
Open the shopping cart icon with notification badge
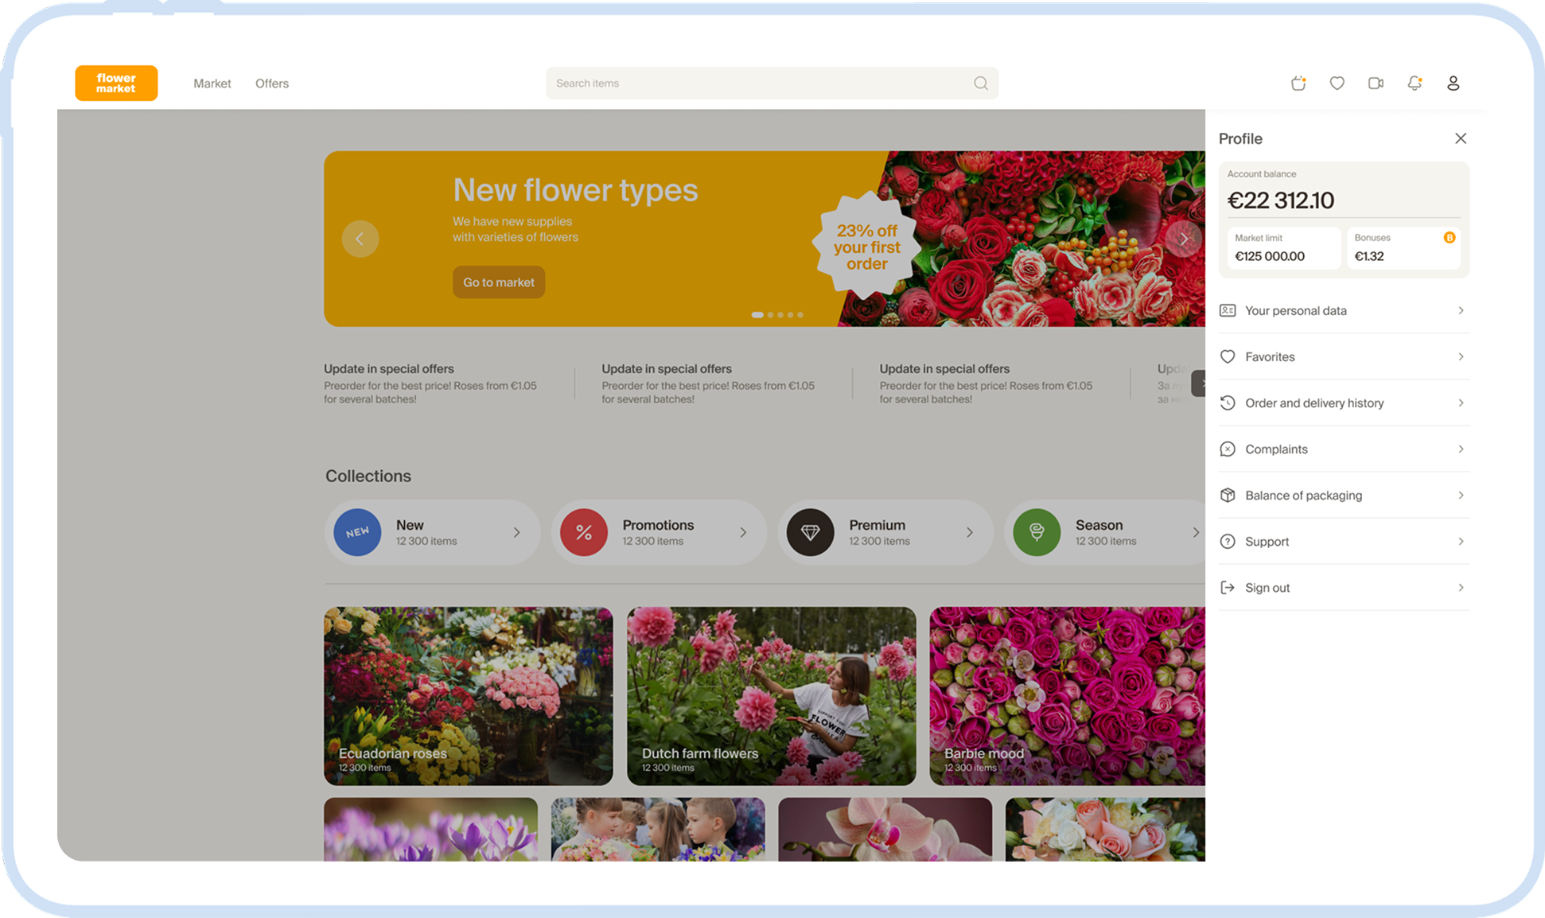tap(1298, 83)
